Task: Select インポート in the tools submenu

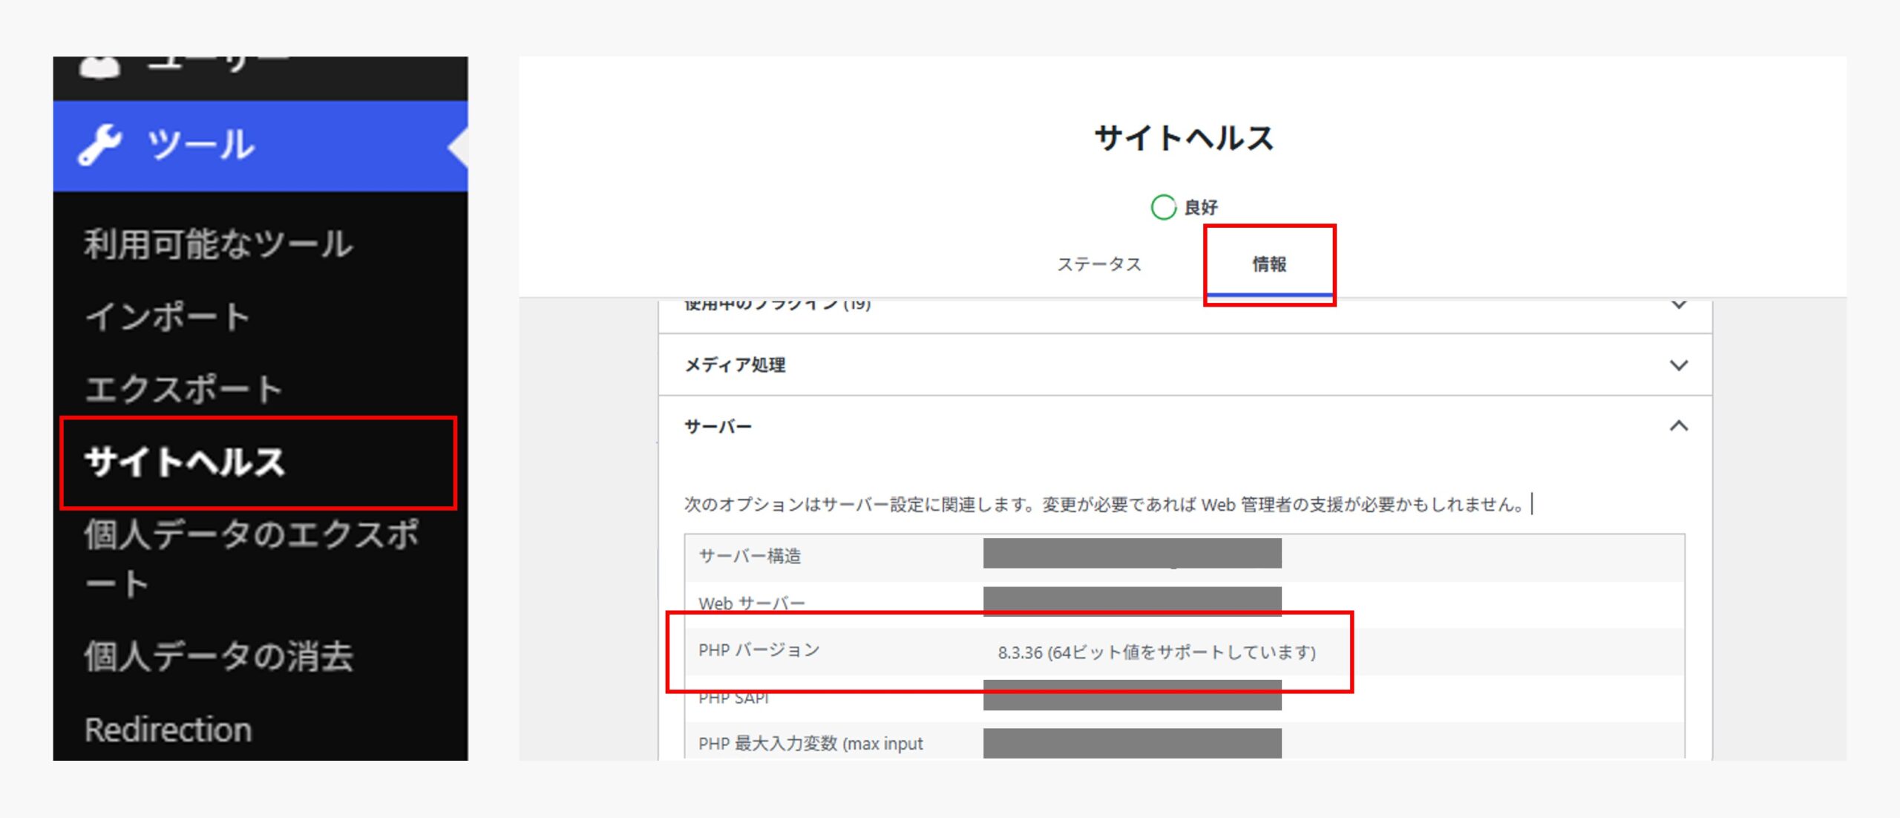Action: [x=166, y=316]
